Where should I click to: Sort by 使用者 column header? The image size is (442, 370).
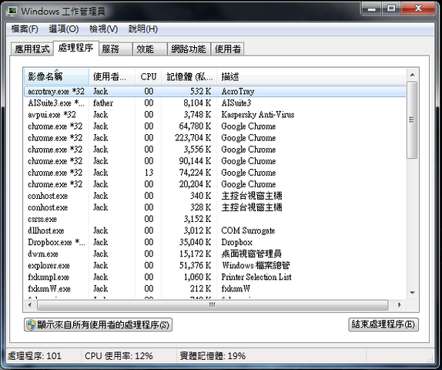(x=112, y=76)
